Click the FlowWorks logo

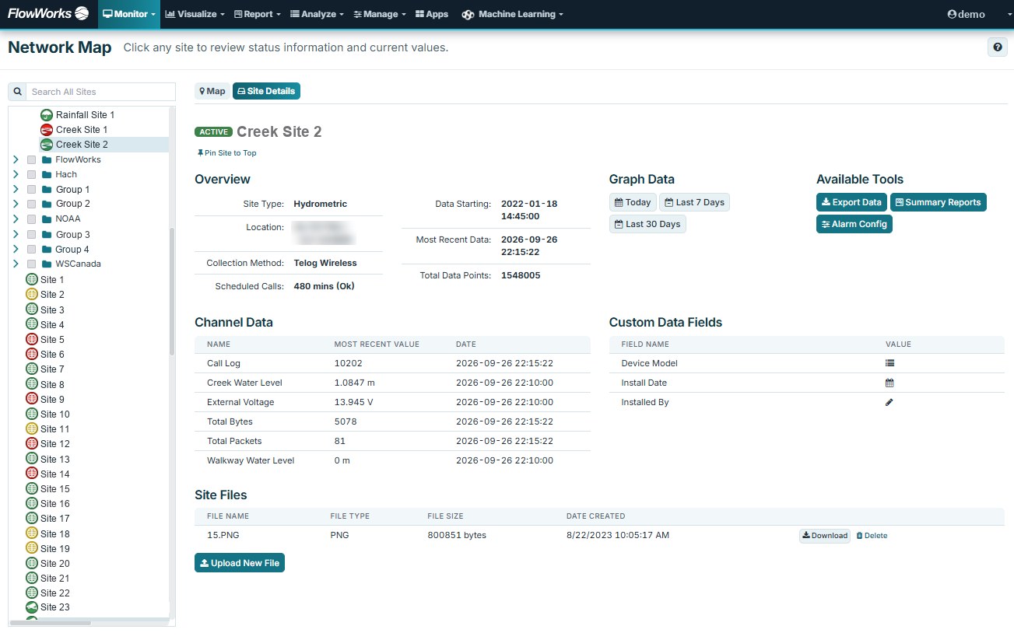48,13
